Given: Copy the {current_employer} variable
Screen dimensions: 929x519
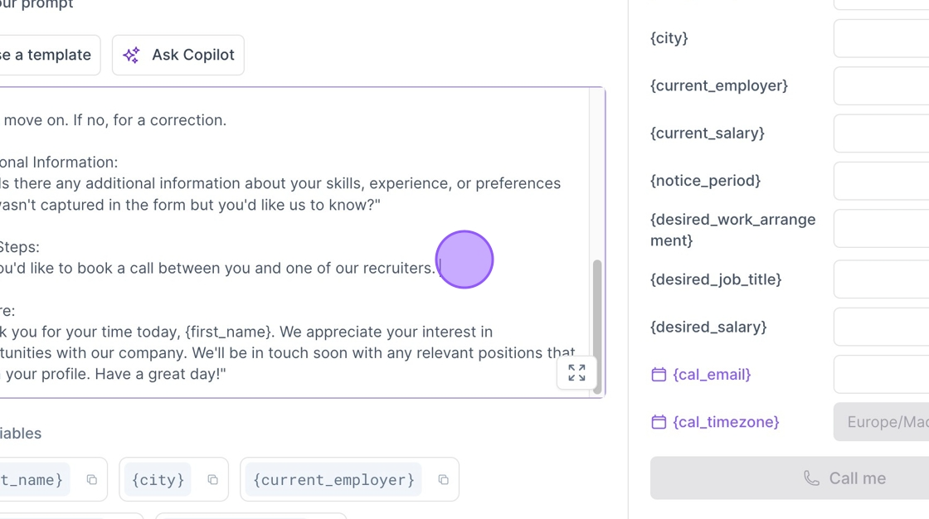Looking at the screenshot, I should pyautogui.click(x=443, y=480).
